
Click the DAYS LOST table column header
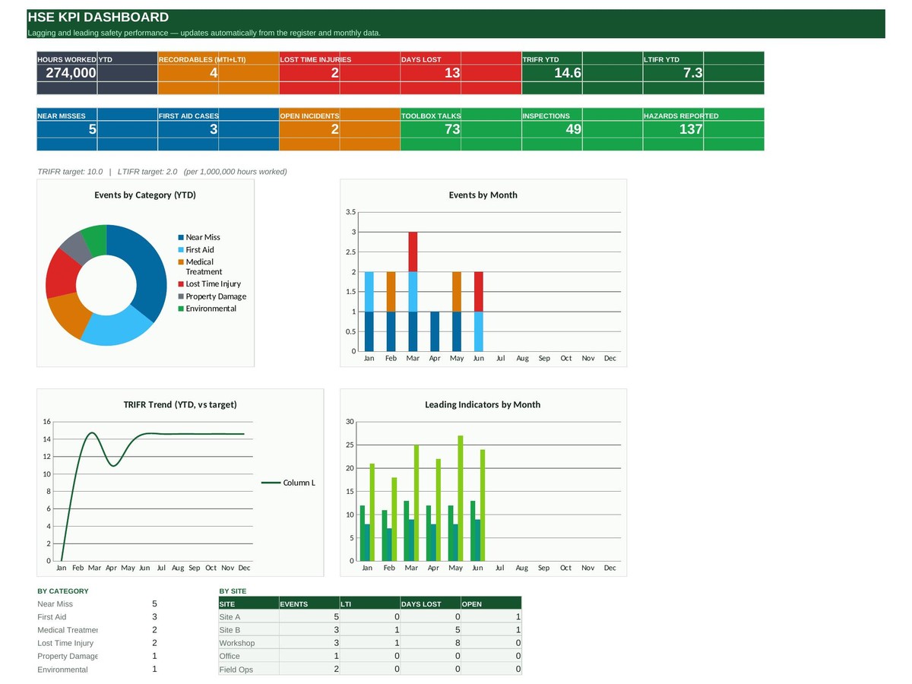click(421, 604)
